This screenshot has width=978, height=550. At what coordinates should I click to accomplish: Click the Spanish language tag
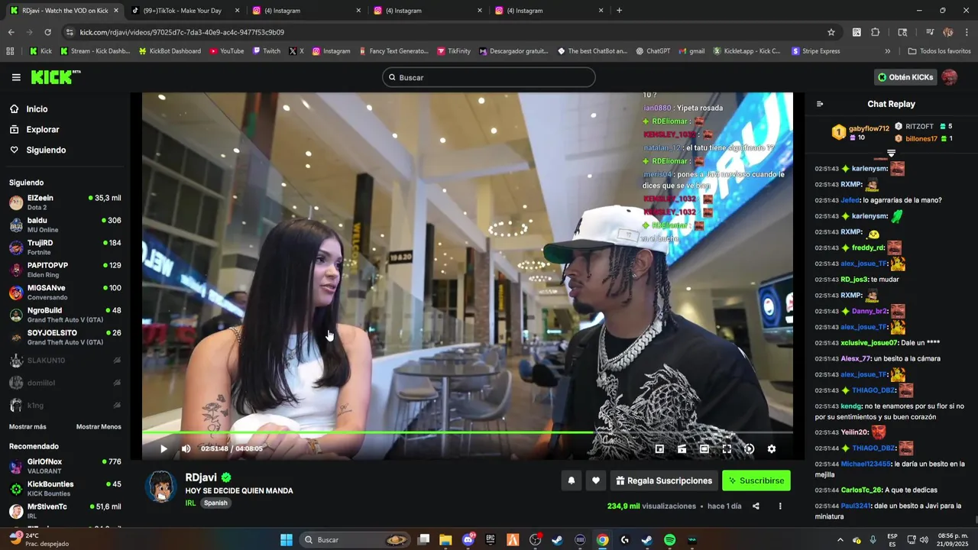(215, 503)
